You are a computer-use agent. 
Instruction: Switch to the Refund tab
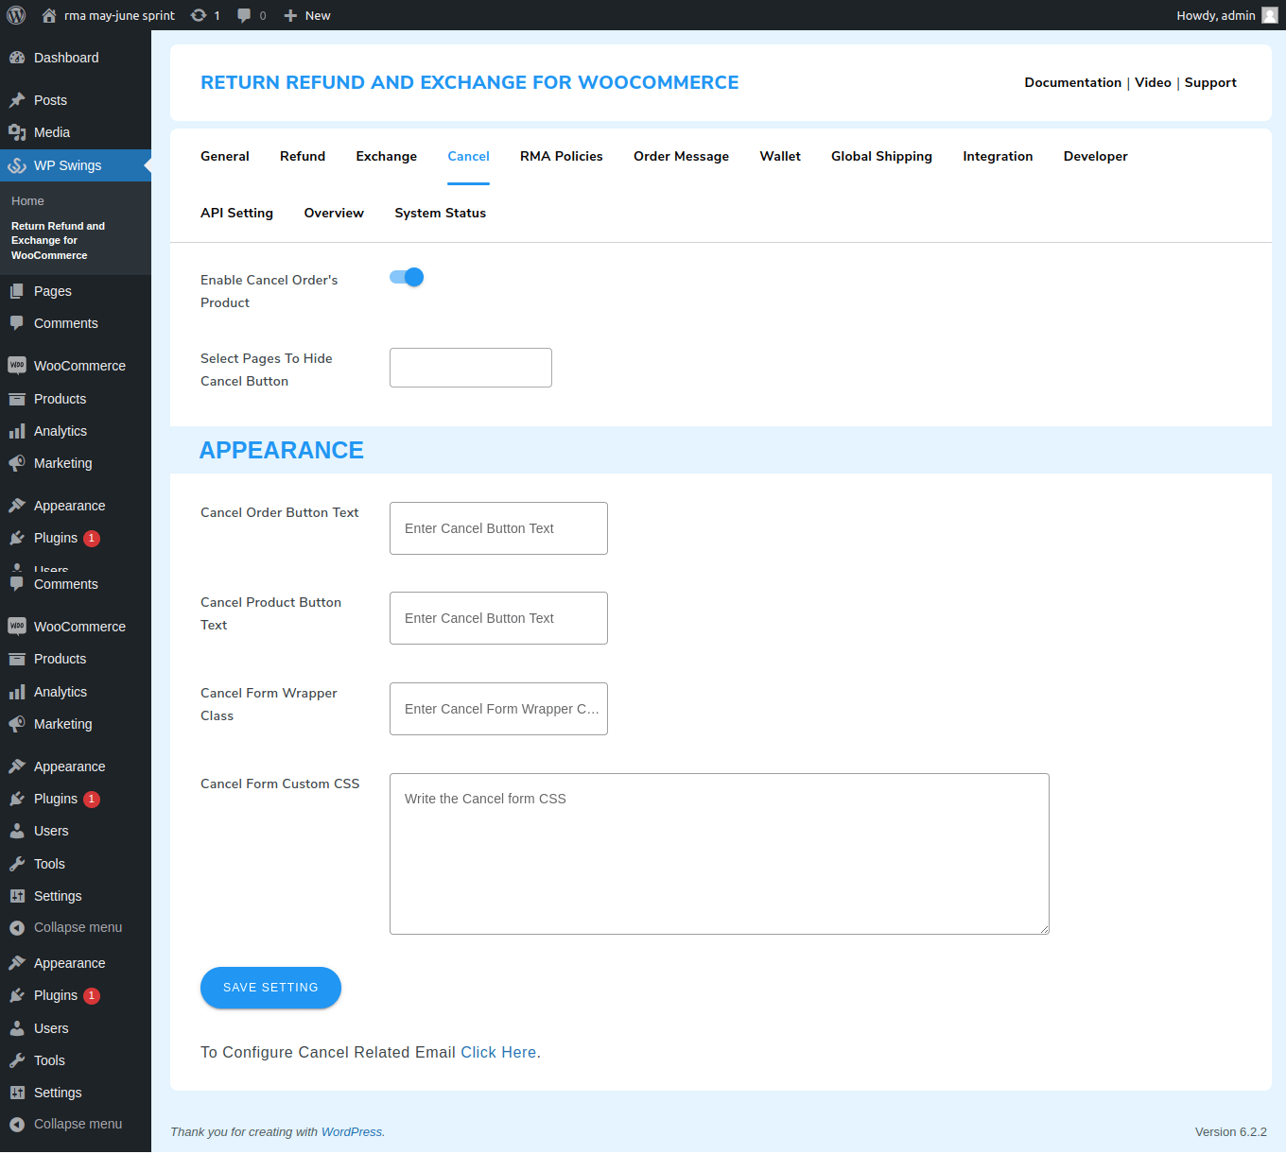click(x=303, y=156)
